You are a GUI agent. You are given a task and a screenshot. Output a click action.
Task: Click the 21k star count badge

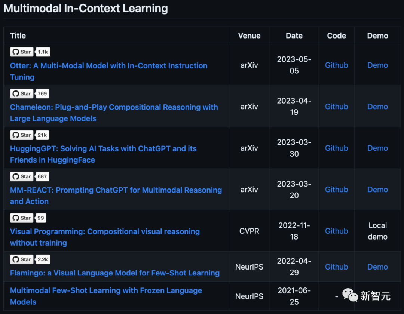(x=42, y=135)
